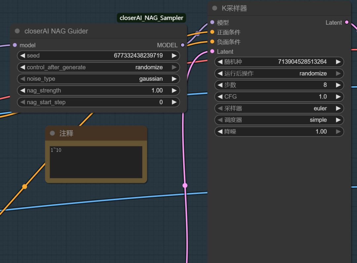Increase CFG value
Viewport: 357px width, 263px height.
coord(338,97)
